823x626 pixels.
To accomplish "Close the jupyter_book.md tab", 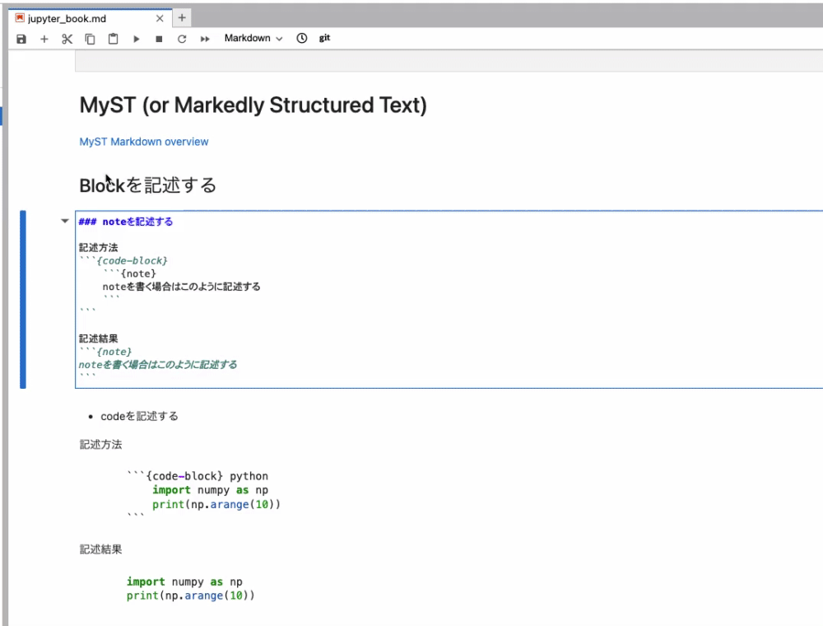I will 160,18.
